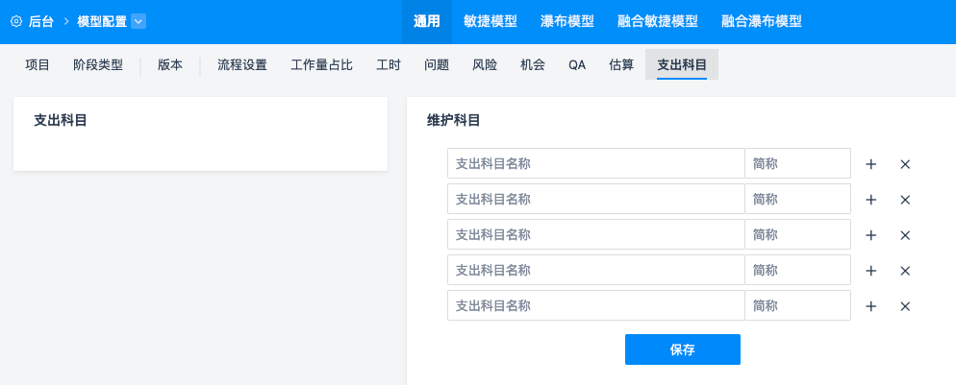Click the 后台 breadcrumb link
This screenshot has height=385, width=956.
point(40,22)
